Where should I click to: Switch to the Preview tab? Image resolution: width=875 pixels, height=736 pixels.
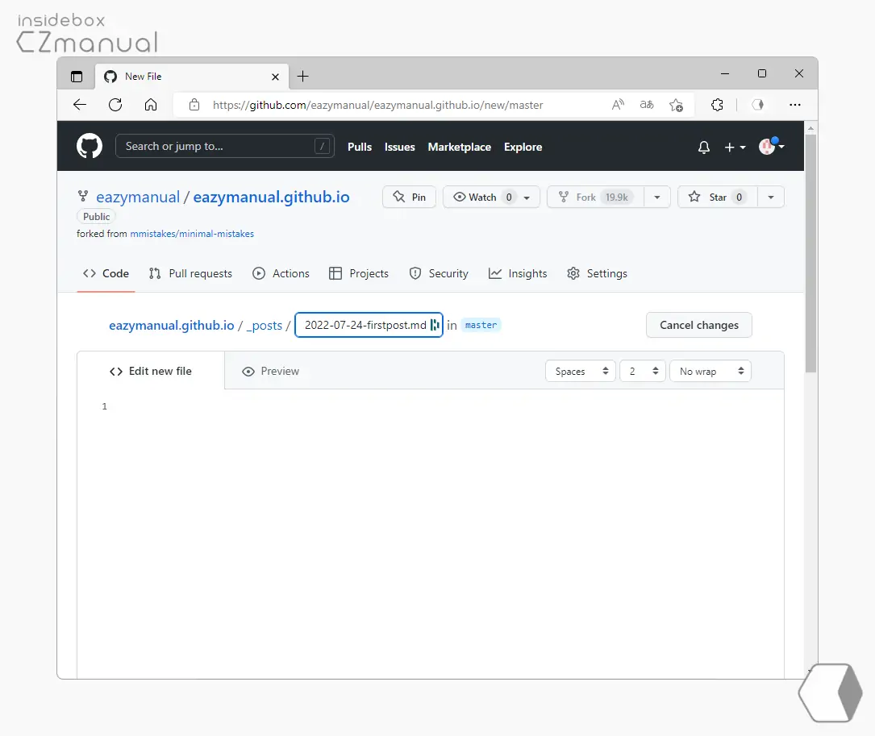271,371
